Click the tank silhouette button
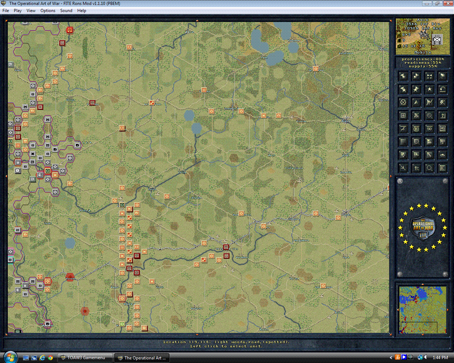The width and height of the screenshot is (454, 363). click(442, 155)
